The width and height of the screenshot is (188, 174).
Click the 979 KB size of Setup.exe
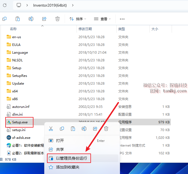click(x=164, y=122)
